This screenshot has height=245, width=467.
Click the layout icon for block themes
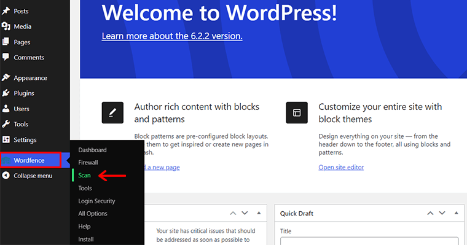click(297, 112)
